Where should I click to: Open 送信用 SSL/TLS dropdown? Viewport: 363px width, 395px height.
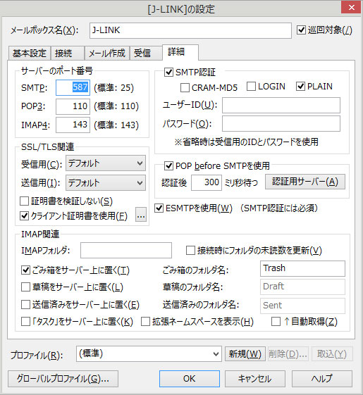click(106, 182)
